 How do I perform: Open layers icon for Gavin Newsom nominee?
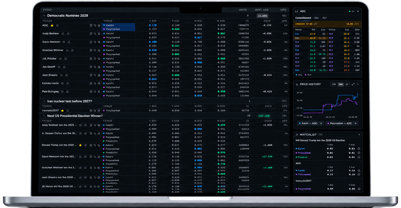99,42
